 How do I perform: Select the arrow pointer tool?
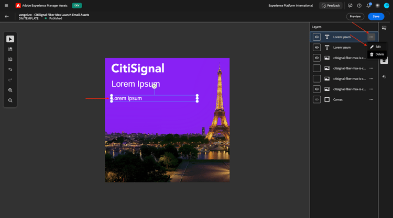click(10, 39)
